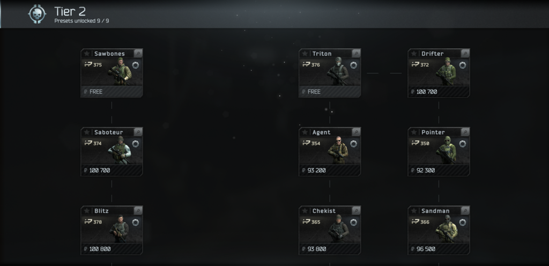
Task: Mark Agent preset as favorite star
Action: [x=305, y=132]
